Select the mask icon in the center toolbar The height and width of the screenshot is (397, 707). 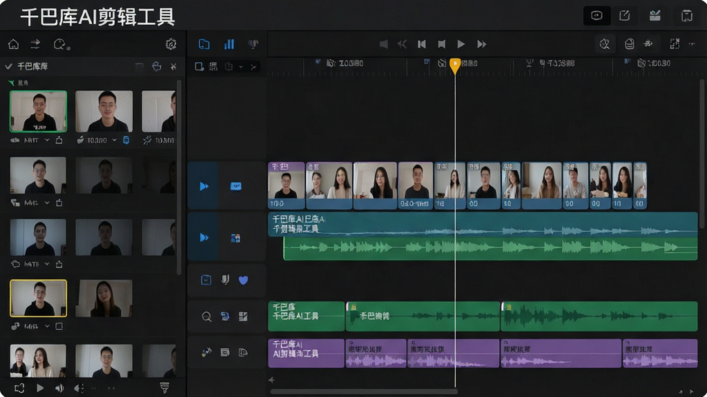coord(253,44)
